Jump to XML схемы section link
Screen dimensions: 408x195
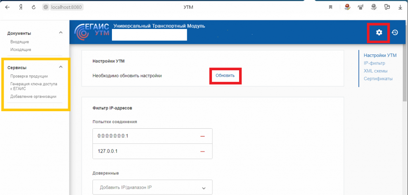(x=376, y=71)
